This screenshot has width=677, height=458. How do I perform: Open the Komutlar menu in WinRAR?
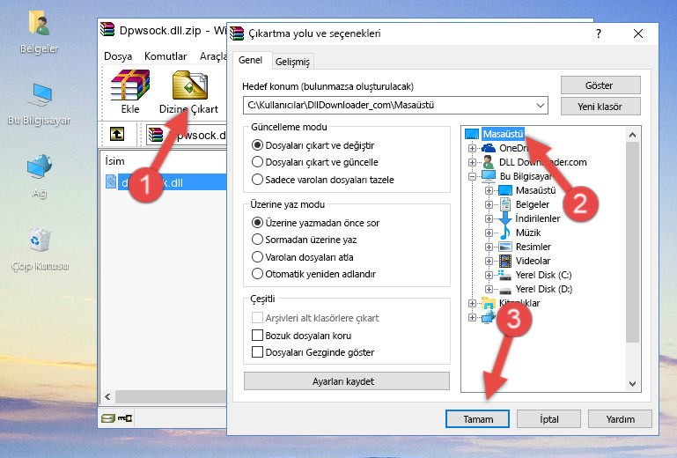coord(166,56)
